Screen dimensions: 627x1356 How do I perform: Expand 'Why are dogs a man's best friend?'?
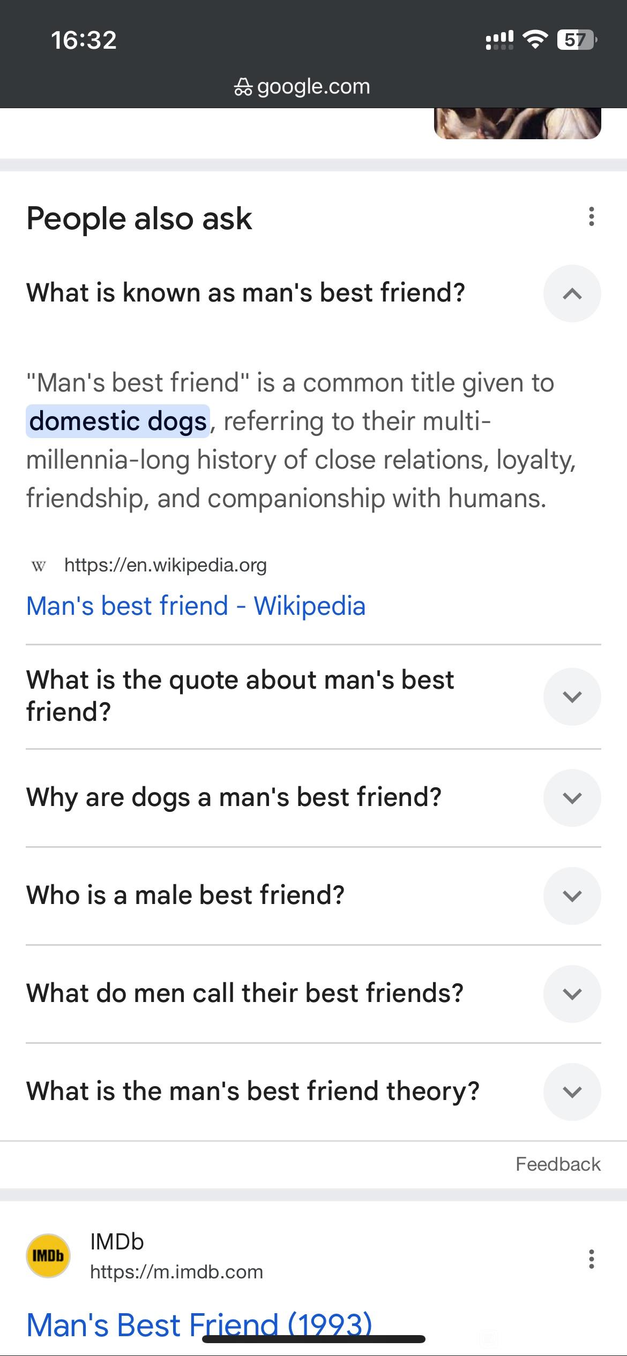[572, 797]
